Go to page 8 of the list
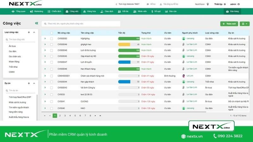Screen dimensions: 253x142 pos(90,115)
